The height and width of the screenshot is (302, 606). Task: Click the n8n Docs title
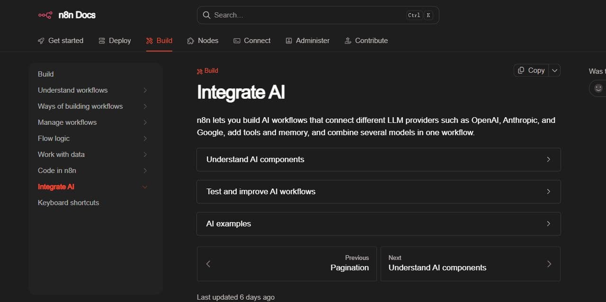(77, 15)
